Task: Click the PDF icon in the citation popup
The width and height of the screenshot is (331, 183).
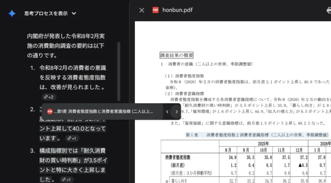Action: [50, 111]
